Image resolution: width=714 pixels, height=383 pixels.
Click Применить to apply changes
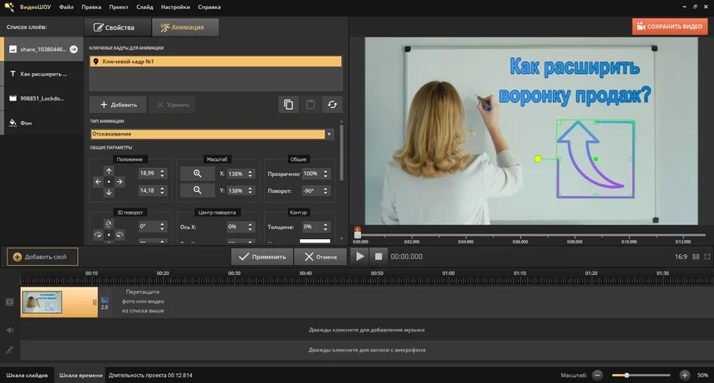(262, 257)
